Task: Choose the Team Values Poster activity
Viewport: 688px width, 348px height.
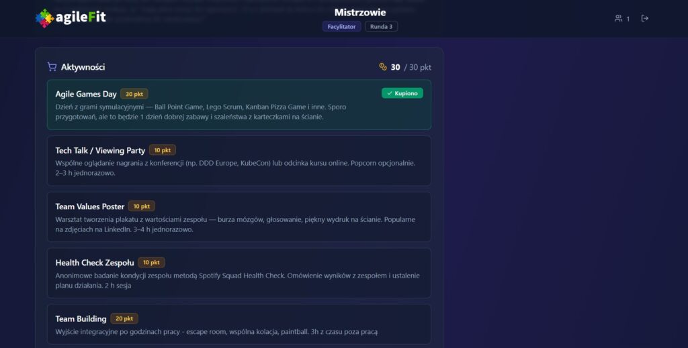Action: [x=239, y=217]
